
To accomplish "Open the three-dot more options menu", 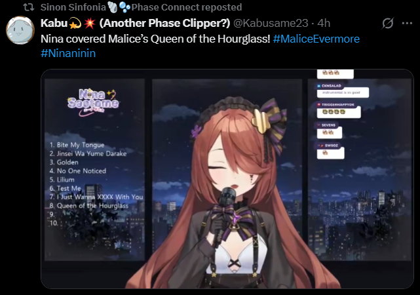I will pyautogui.click(x=407, y=24).
